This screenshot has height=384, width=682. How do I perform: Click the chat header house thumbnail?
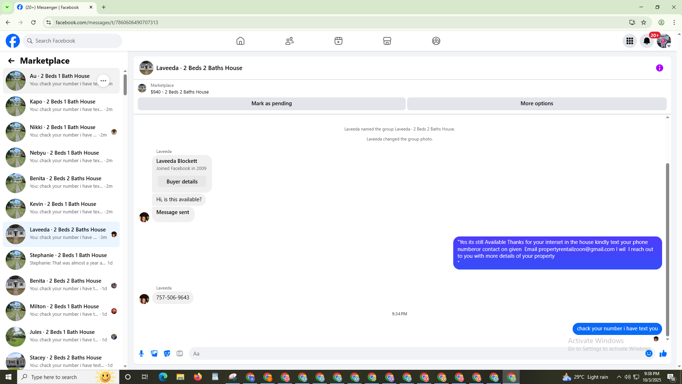click(146, 68)
